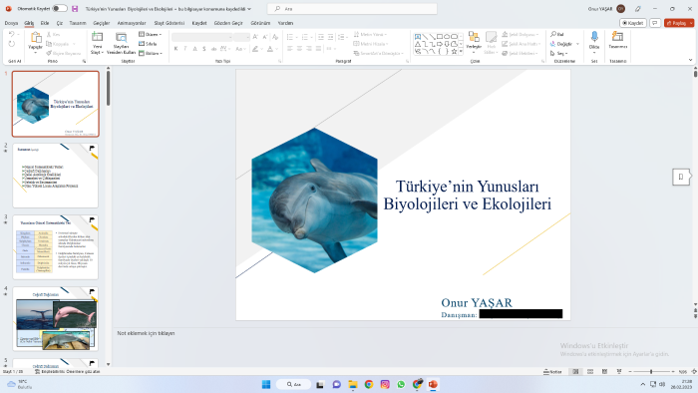698x393 pixels.
Task: Start slideshow from the status bar icon
Action: (x=619, y=371)
